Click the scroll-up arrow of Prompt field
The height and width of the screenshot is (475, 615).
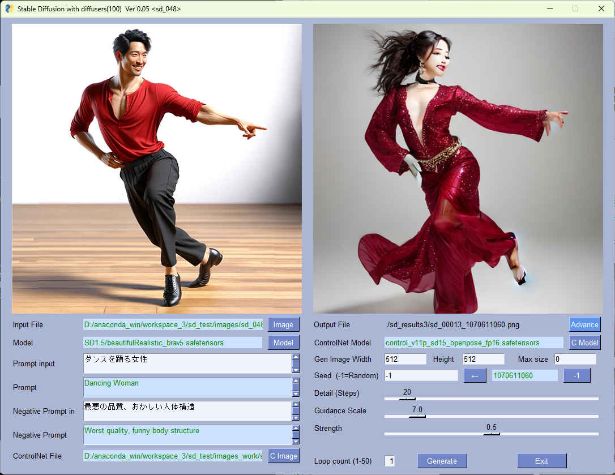tap(295, 381)
